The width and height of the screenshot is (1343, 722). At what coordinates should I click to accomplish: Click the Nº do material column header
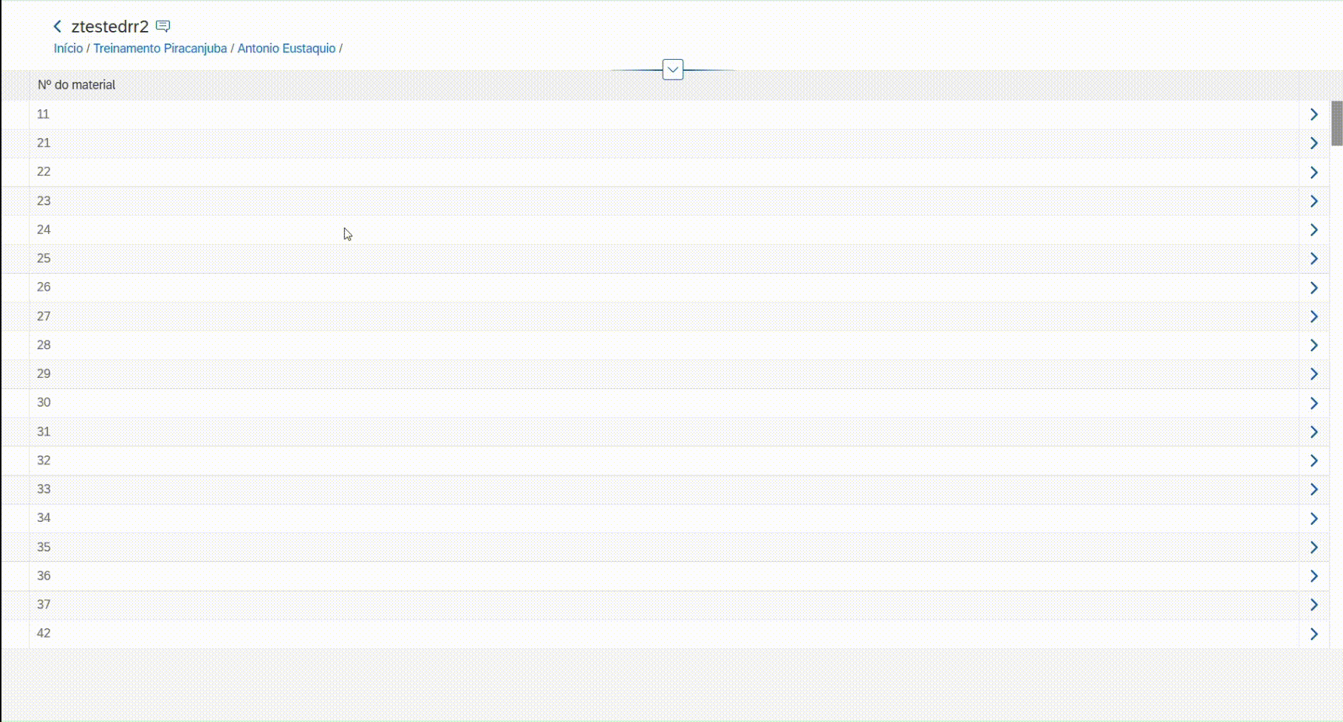point(77,85)
